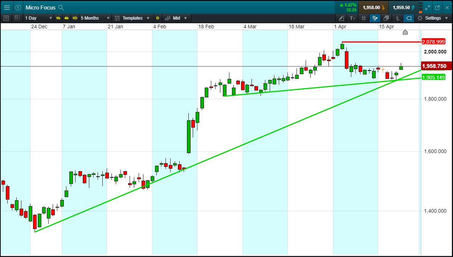
Task: Expand the 5 Months range dropdown
Action: pos(95,18)
